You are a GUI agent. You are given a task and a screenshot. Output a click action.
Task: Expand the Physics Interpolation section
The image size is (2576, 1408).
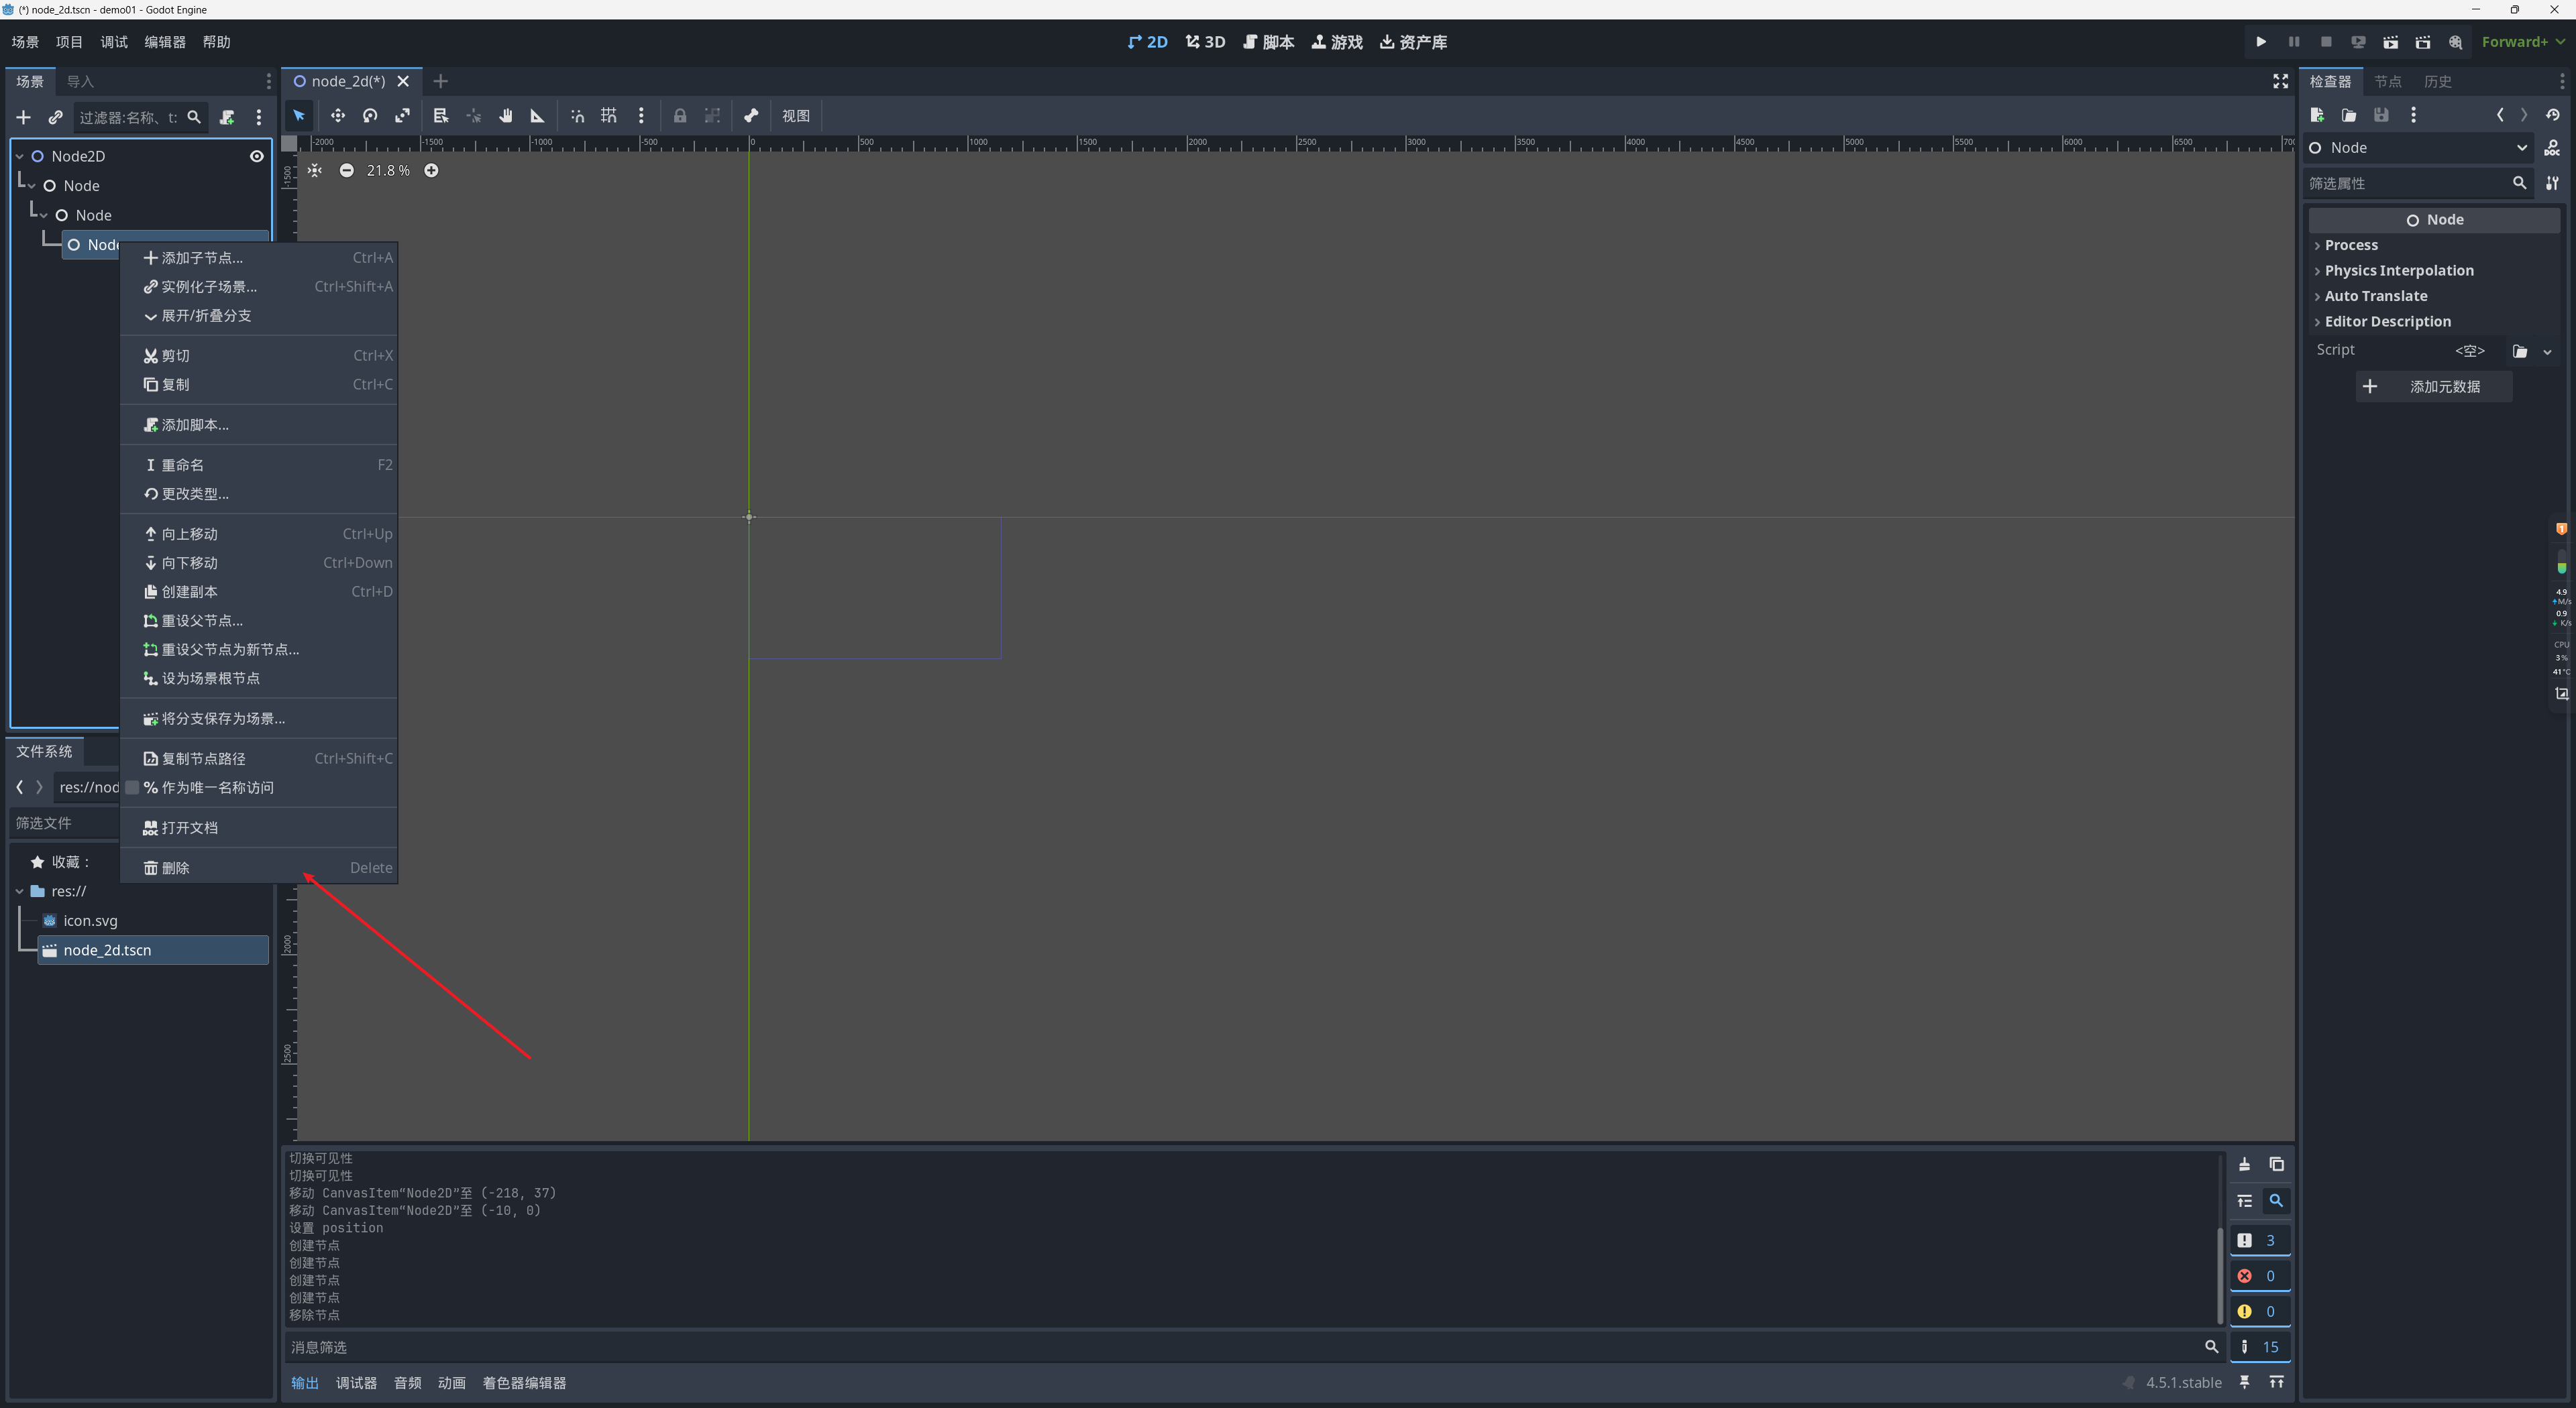2398,271
